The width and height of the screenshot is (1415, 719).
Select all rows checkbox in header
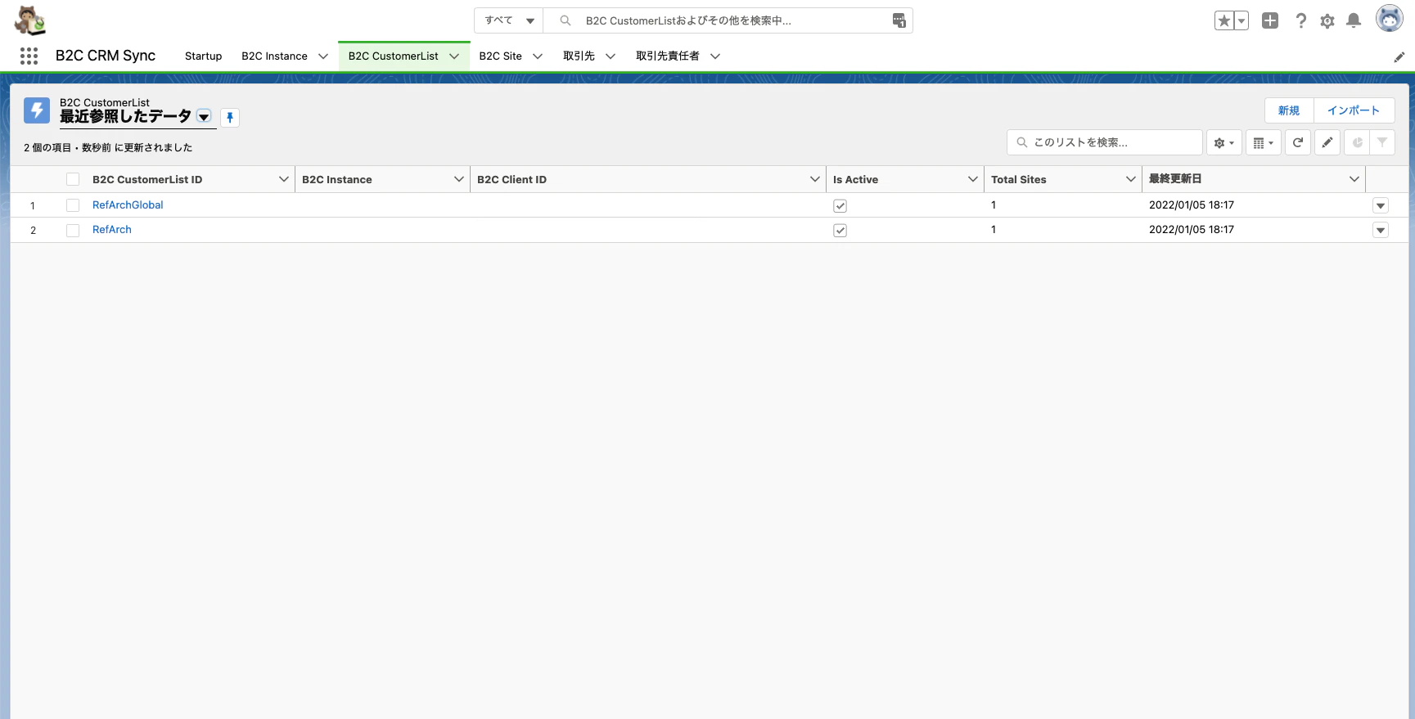click(x=73, y=180)
